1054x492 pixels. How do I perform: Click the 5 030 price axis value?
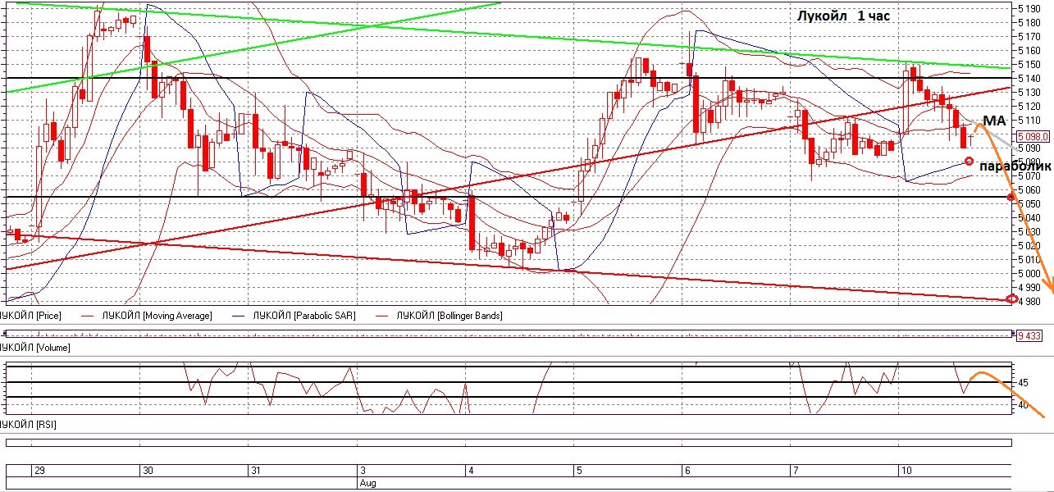click(1030, 231)
